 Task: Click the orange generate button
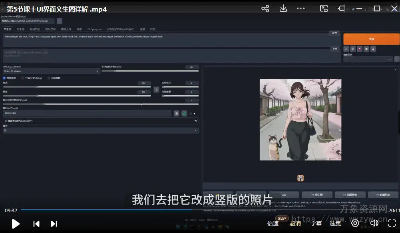[x=371, y=39]
